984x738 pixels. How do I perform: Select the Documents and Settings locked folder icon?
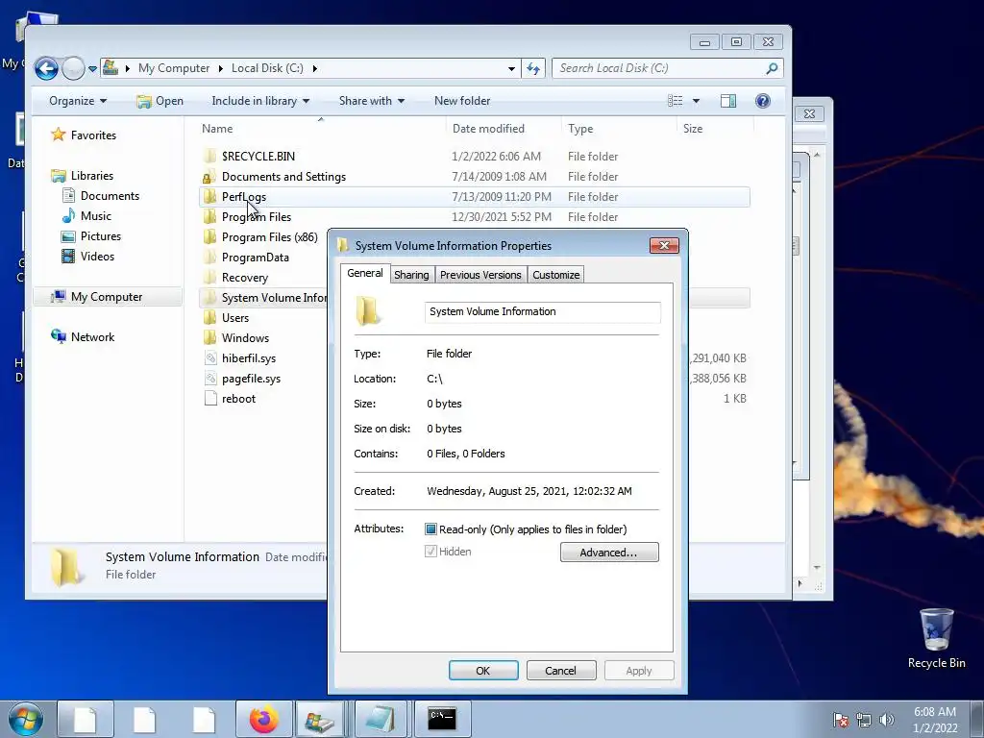(209, 177)
